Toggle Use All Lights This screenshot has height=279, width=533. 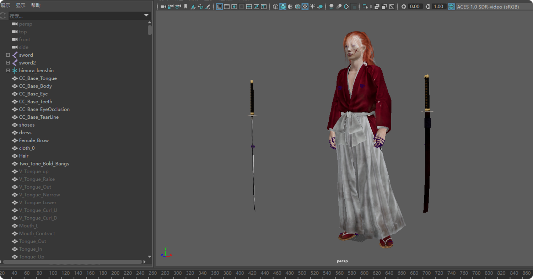[313, 6]
